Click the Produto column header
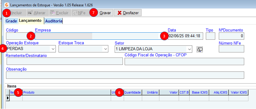The height and width of the screenshot is (109, 256). click(67, 92)
